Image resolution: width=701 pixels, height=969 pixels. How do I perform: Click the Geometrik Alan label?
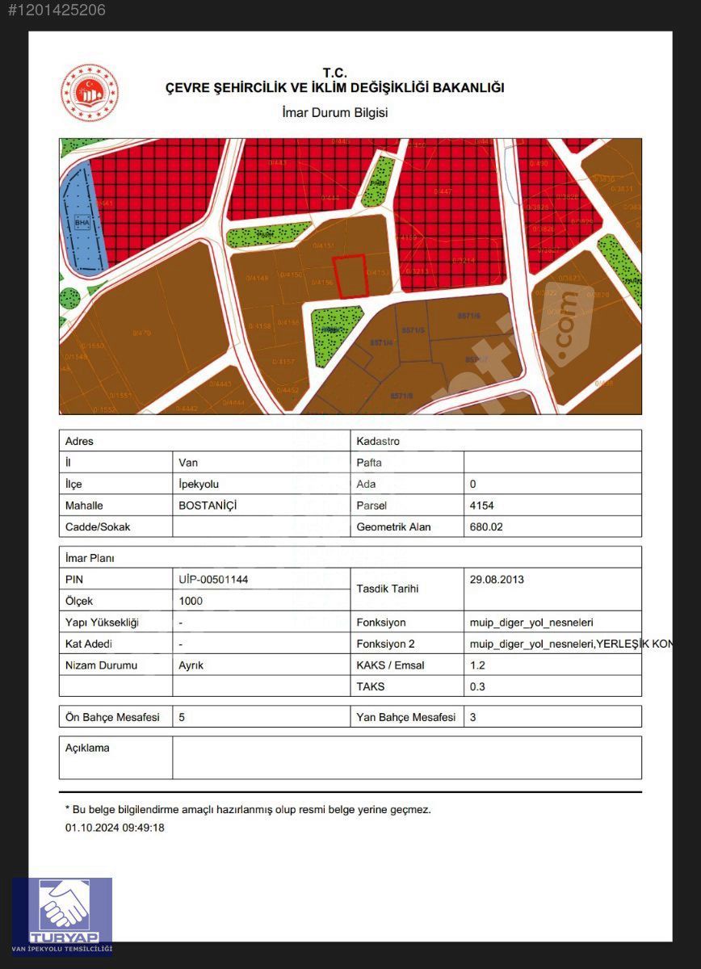[394, 526]
